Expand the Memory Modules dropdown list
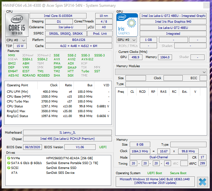Viewport: 212px width, 191px height. (204, 72)
